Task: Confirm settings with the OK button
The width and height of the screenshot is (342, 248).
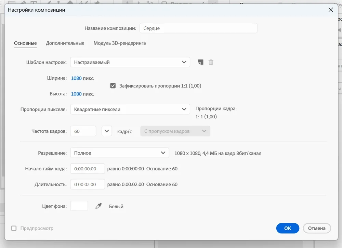Action: point(288,228)
